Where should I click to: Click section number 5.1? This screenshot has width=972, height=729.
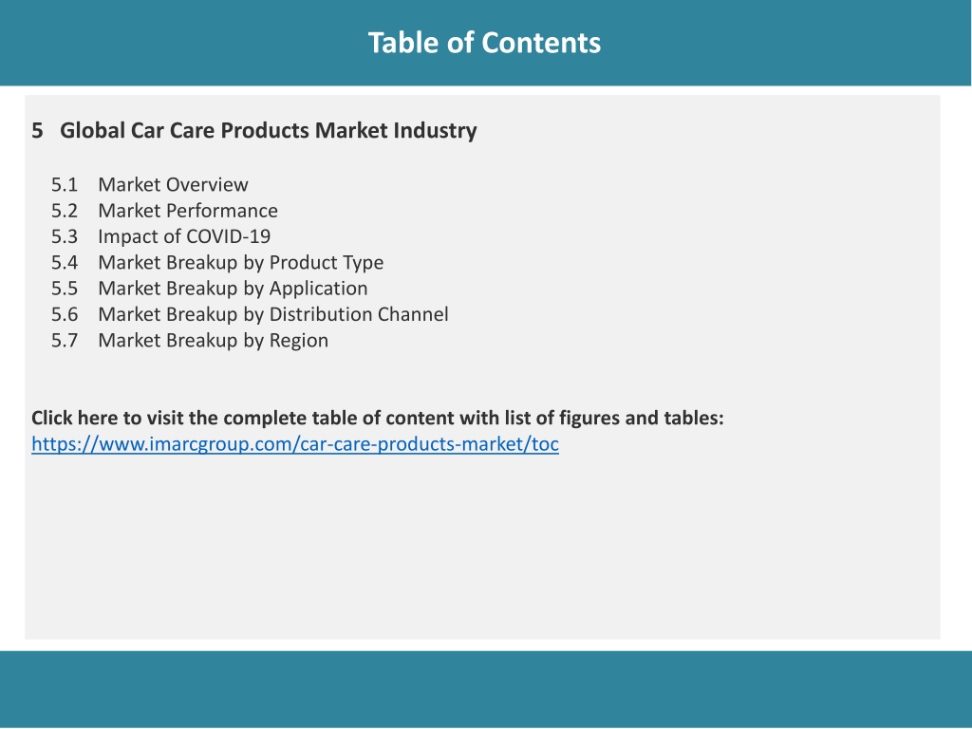tap(65, 185)
